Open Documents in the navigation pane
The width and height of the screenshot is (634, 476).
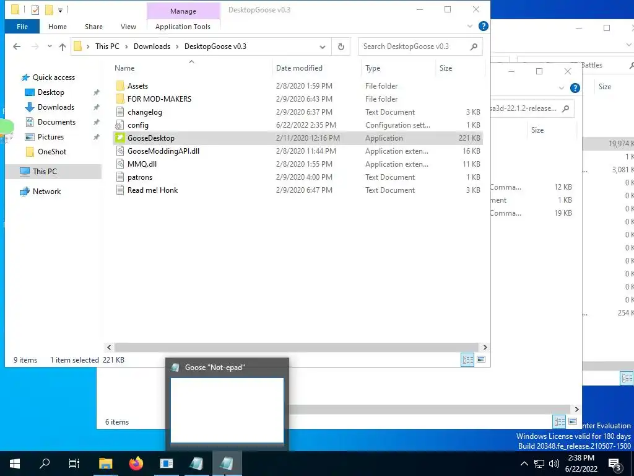(56, 122)
